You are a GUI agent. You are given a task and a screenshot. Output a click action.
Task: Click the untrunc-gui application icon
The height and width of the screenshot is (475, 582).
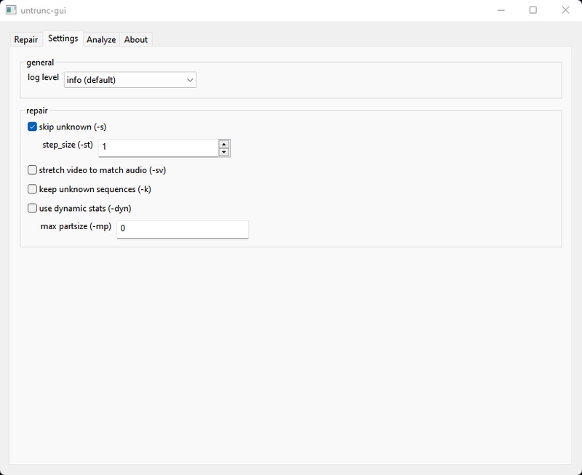pyautogui.click(x=11, y=9)
